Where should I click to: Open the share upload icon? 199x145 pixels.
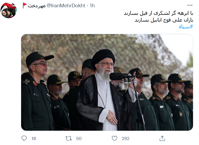pos(162,138)
